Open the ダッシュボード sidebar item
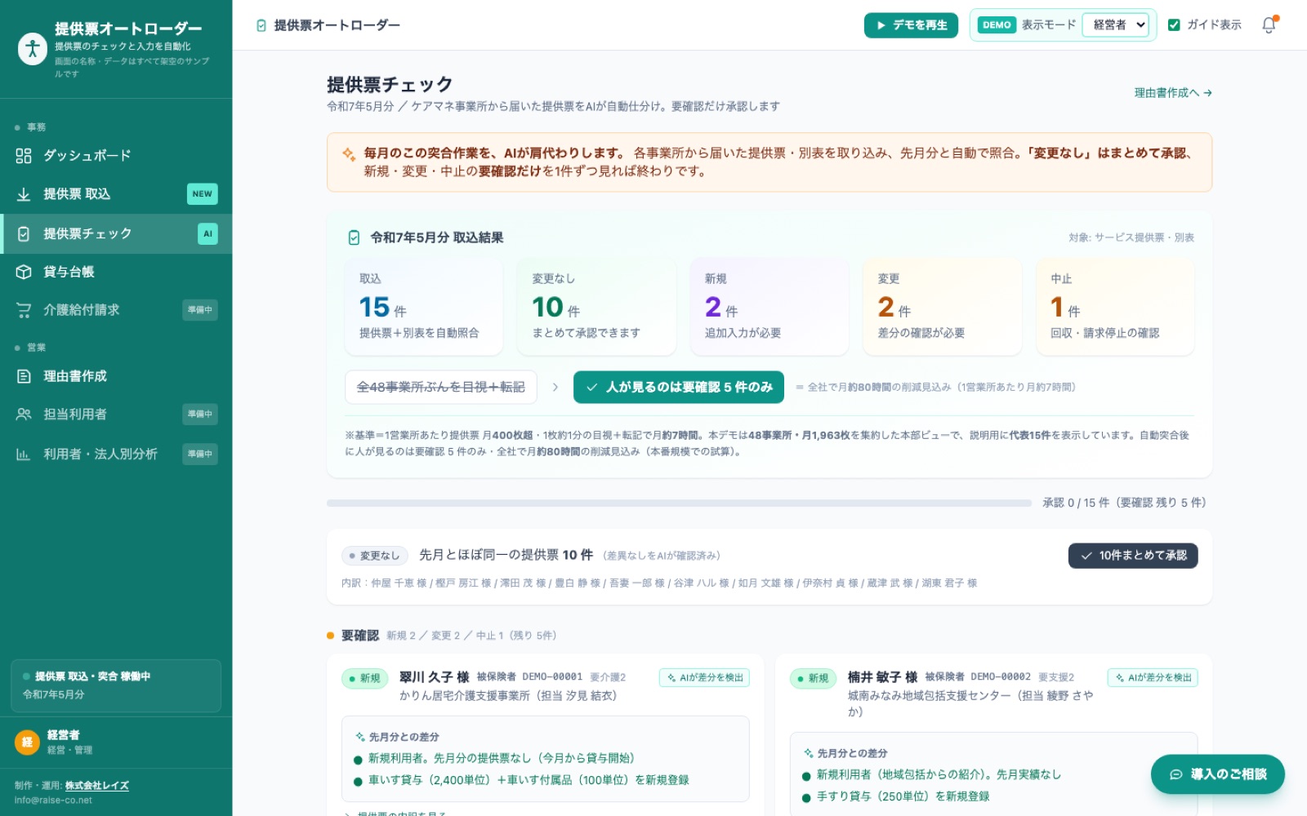 (x=116, y=155)
